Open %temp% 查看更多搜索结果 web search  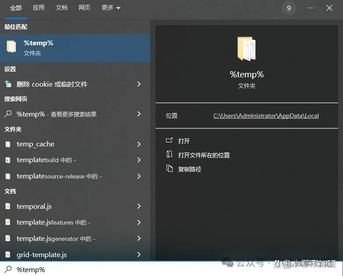tap(75, 114)
